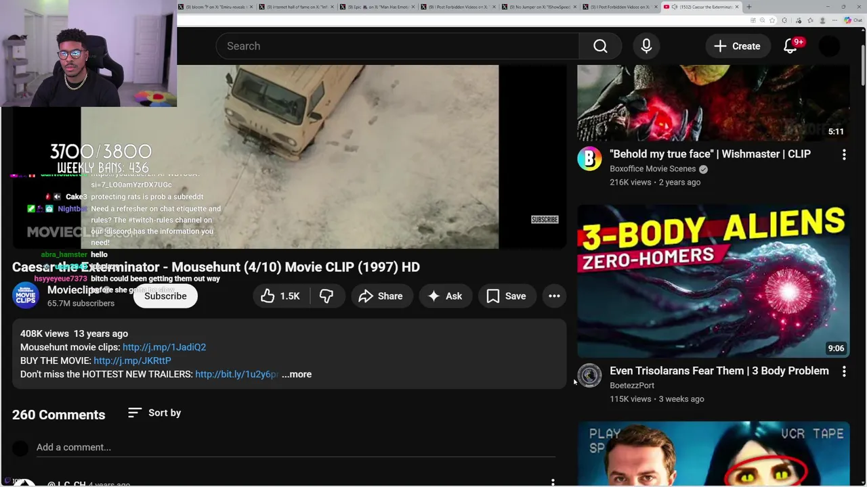
Task: Switch to 'bloom on X' browser tab
Action: [216, 7]
